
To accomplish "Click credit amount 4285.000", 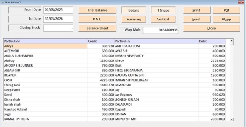I will (107, 80).
